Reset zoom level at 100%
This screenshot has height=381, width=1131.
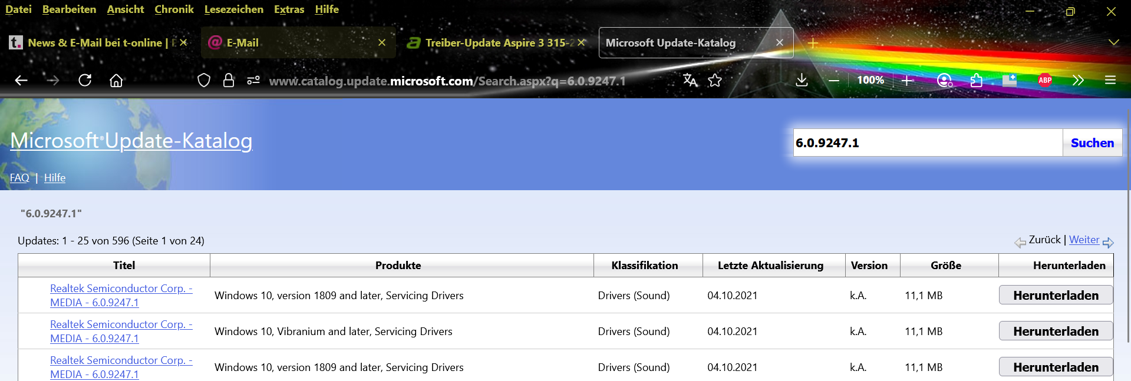point(870,80)
